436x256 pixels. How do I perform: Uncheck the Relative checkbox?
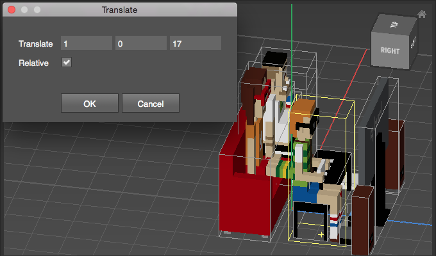(67, 62)
